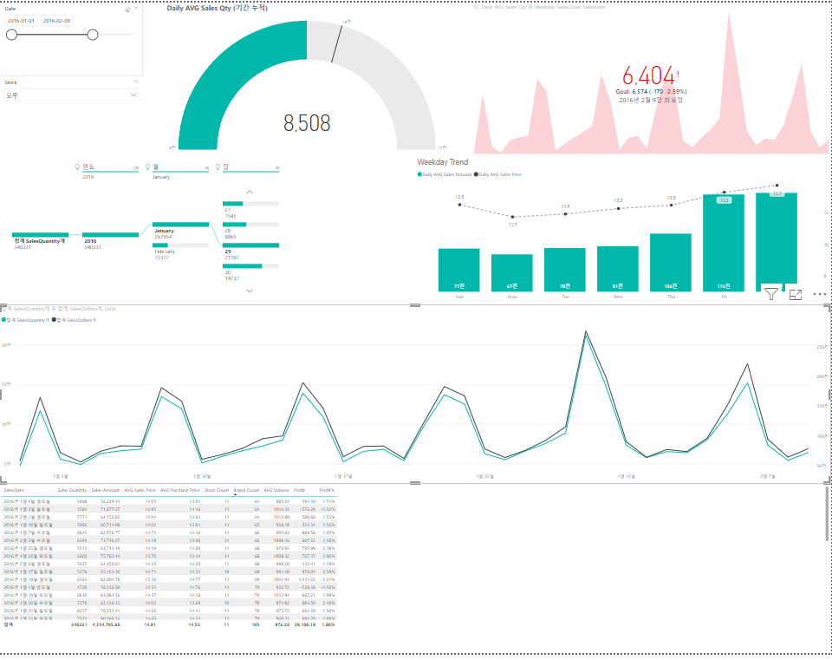
Task: Click the table's vertical scrollbar
Action: coord(826,514)
